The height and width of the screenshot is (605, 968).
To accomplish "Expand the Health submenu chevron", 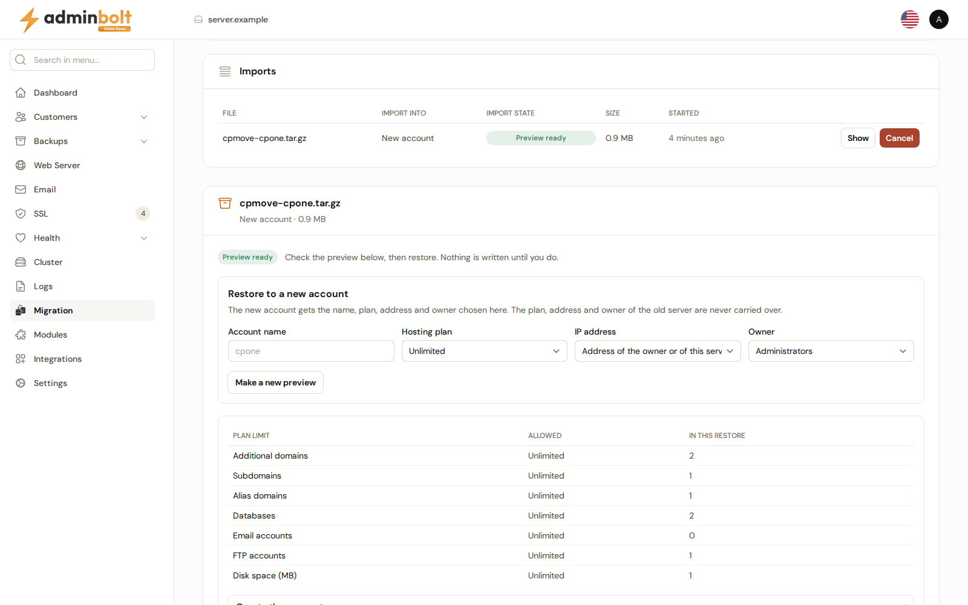I will [144, 238].
